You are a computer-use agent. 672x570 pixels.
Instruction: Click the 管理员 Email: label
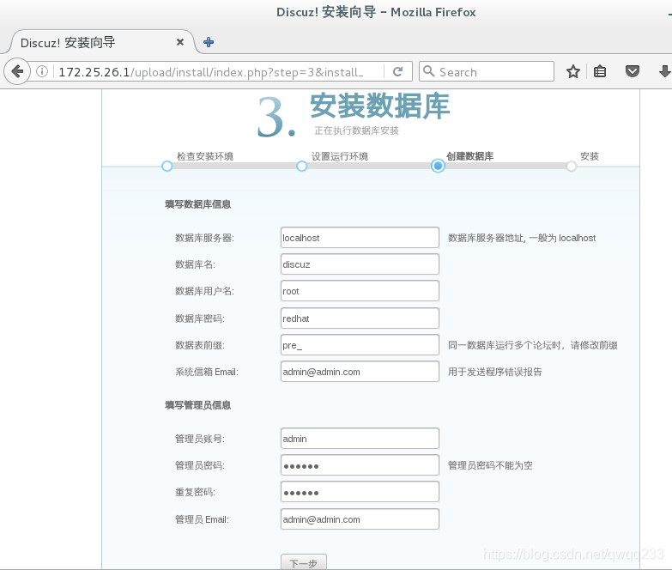coord(202,519)
